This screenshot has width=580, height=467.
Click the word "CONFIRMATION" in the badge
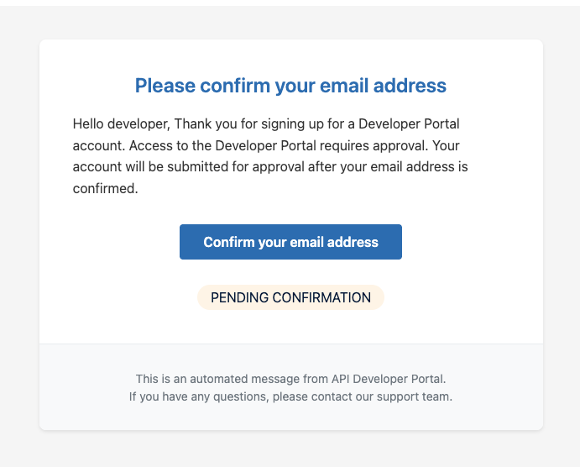(320, 297)
